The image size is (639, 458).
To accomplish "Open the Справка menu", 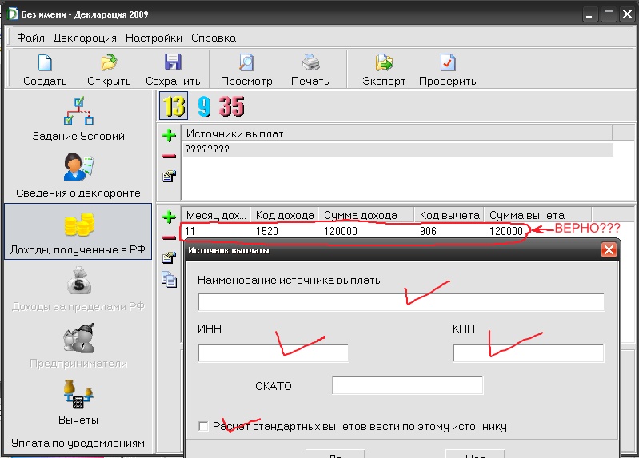I will point(213,38).
